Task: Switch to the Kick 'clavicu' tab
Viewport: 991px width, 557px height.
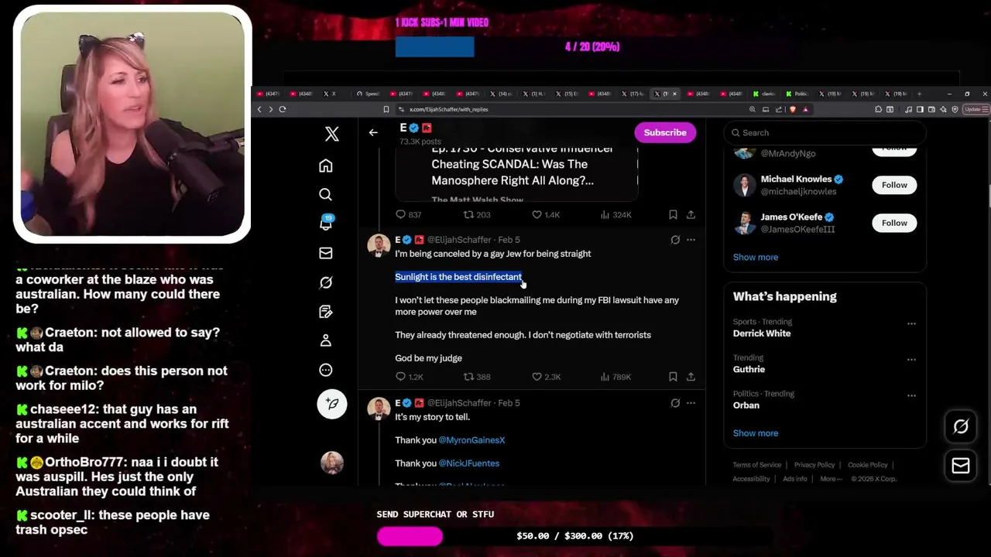Action: [x=765, y=94]
